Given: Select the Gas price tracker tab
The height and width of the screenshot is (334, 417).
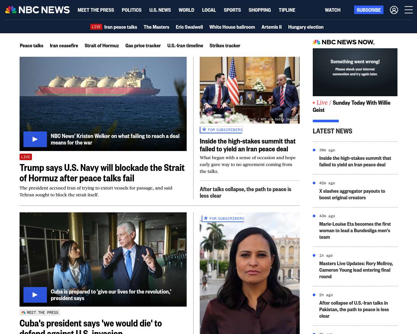Looking at the screenshot, I should 143,46.
